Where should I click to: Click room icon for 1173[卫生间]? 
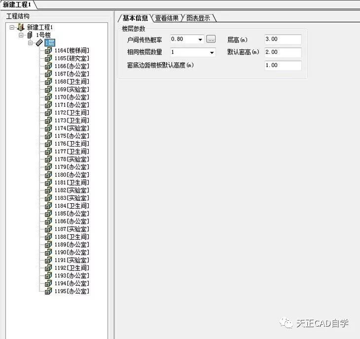tap(48, 120)
